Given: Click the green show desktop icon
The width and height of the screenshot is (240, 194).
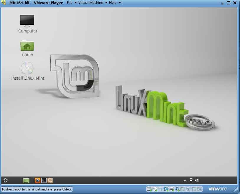Looking at the screenshot, I should point(26,180).
